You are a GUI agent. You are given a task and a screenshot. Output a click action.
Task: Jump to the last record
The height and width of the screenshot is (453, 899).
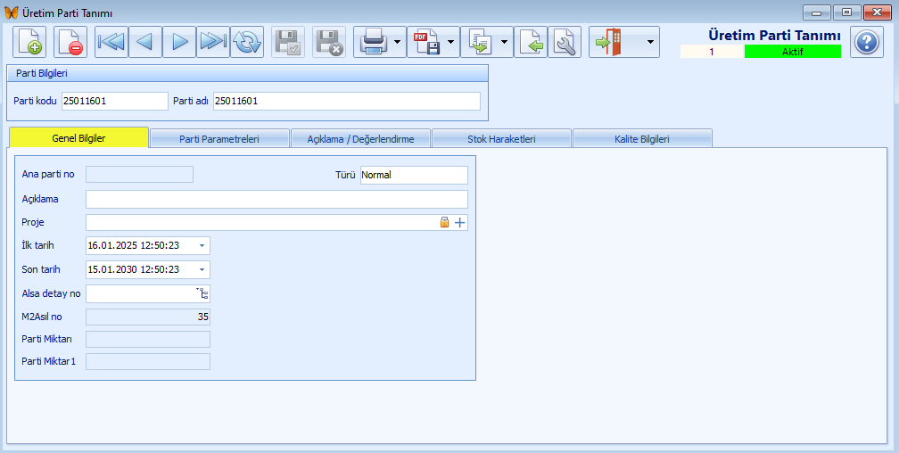tap(213, 42)
